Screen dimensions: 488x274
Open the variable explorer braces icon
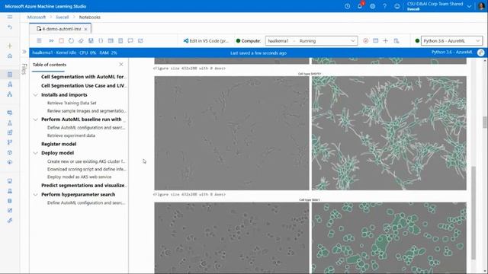click(101, 40)
